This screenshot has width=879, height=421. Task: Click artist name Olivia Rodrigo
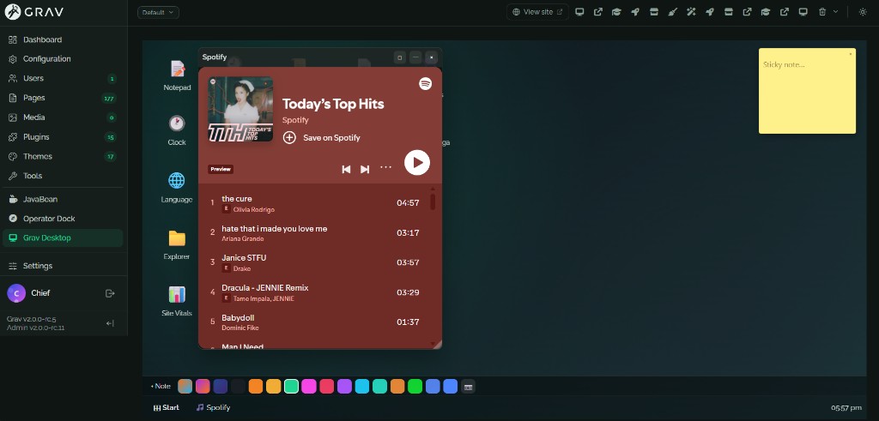click(x=254, y=209)
